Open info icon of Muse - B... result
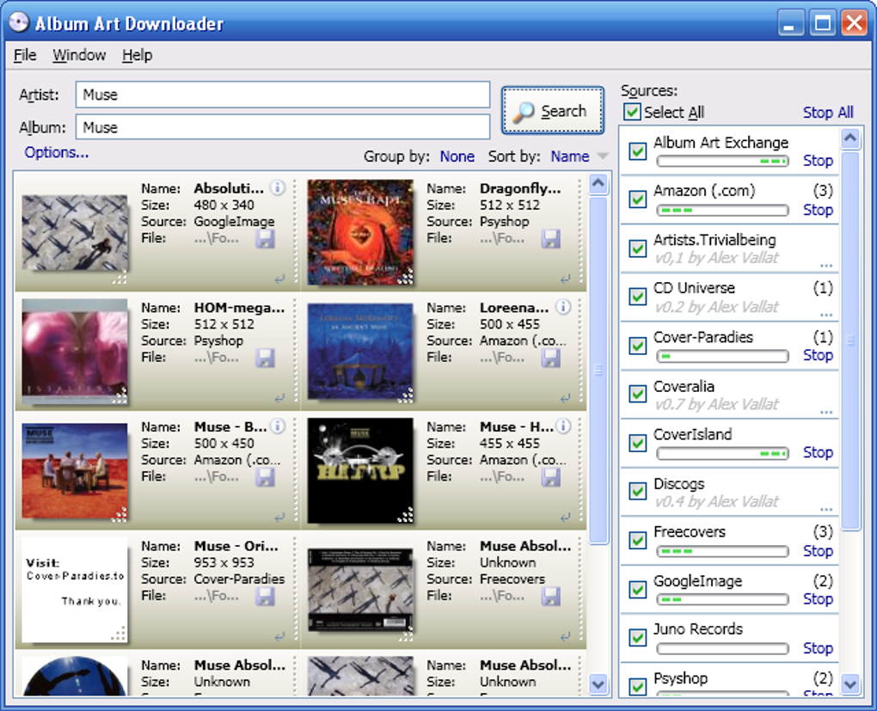 point(278,426)
